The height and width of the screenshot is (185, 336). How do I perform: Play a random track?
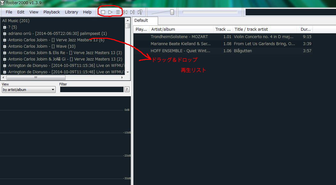[x=140, y=12]
